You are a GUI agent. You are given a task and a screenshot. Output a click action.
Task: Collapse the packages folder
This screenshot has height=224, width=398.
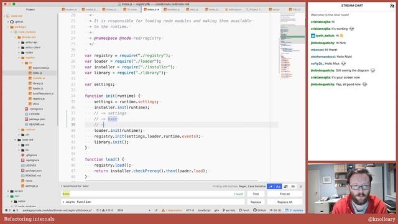click(x=8, y=27)
